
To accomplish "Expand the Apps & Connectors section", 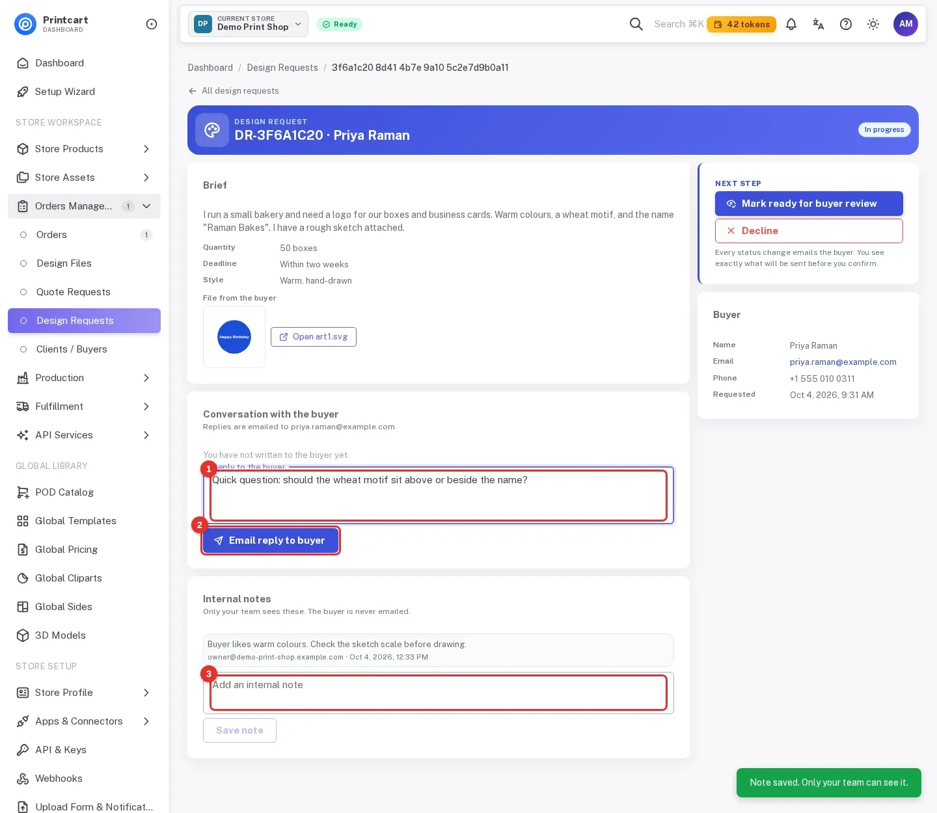I will pyautogui.click(x=84, y=721).
